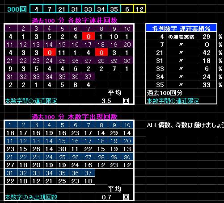Screen dimensions: 224x203
Task: Click yellow-boxed bonus number 12
Action: (140, 9)
